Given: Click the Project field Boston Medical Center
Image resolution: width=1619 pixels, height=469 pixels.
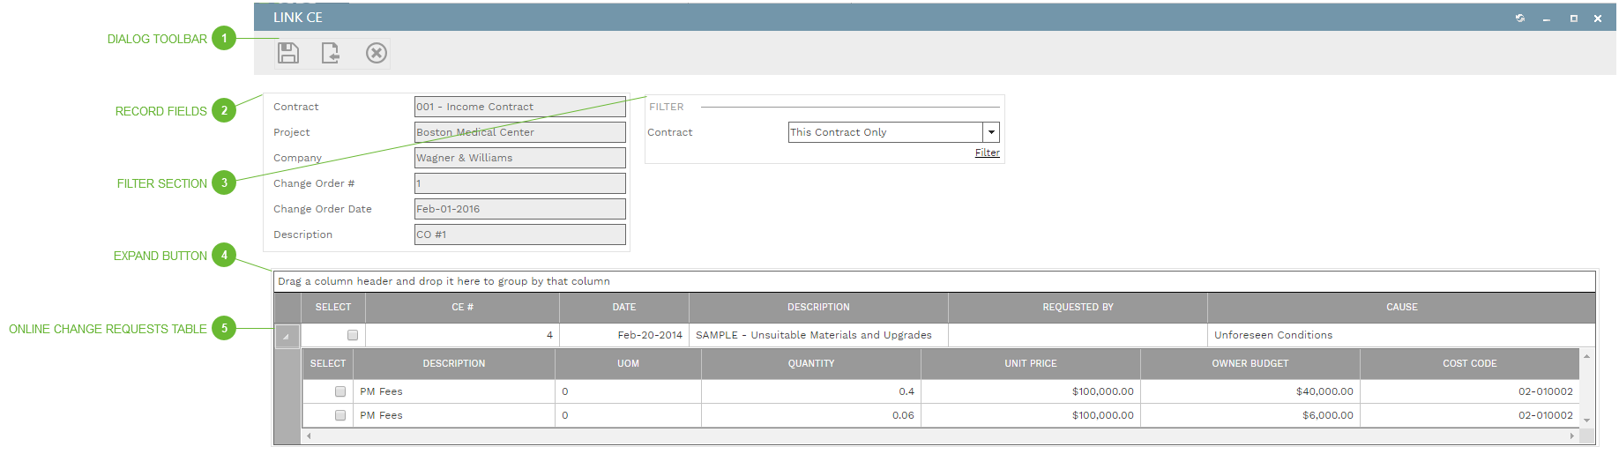Looking at the screenshot, I should [520, 132].
